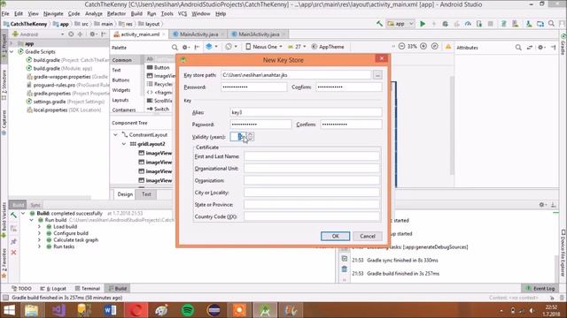Click the Country Code field
567x318 pixels.
point(311,216)
